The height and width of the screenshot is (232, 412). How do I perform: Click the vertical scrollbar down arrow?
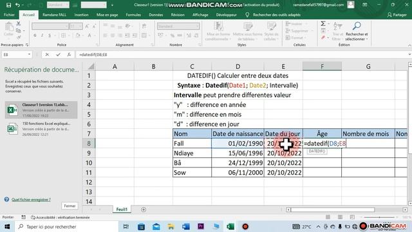point(410,204)
